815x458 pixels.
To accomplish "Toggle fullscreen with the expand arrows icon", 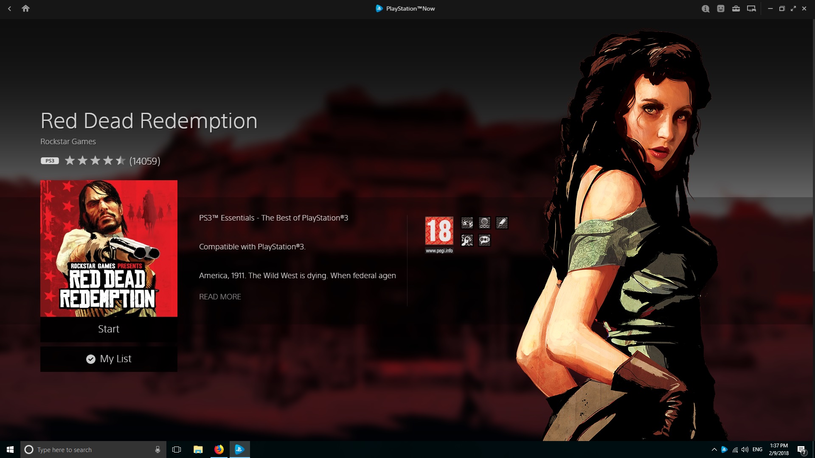I will (x=793, y=8).
